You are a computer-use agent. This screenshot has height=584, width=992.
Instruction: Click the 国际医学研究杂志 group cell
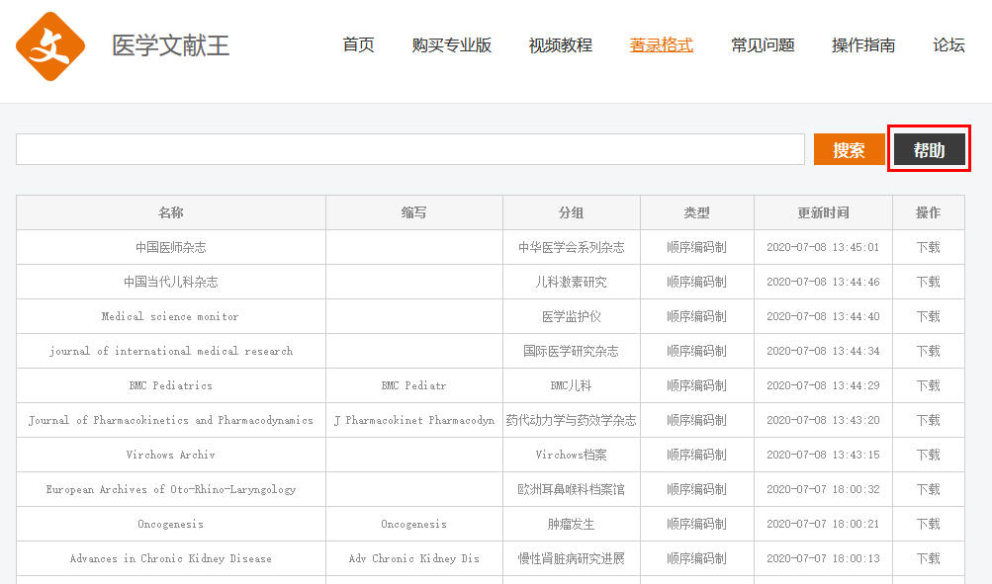pyautogui.click(x=572, y=351)
